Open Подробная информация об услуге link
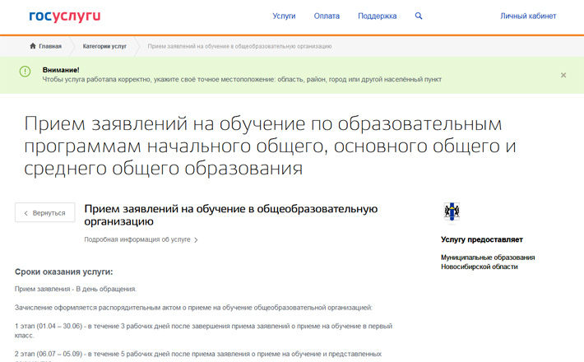Screen dimensions: 584x362 [x=137, y=239]
